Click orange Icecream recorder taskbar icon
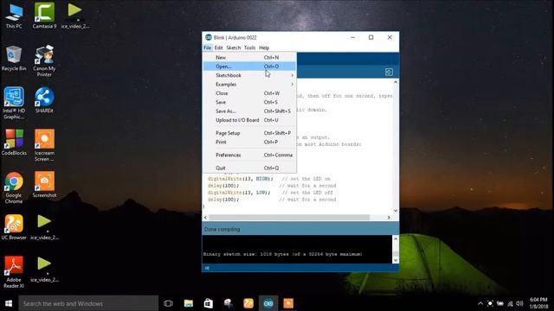This screenshot has width=554, height=311. tap(288, 303)
